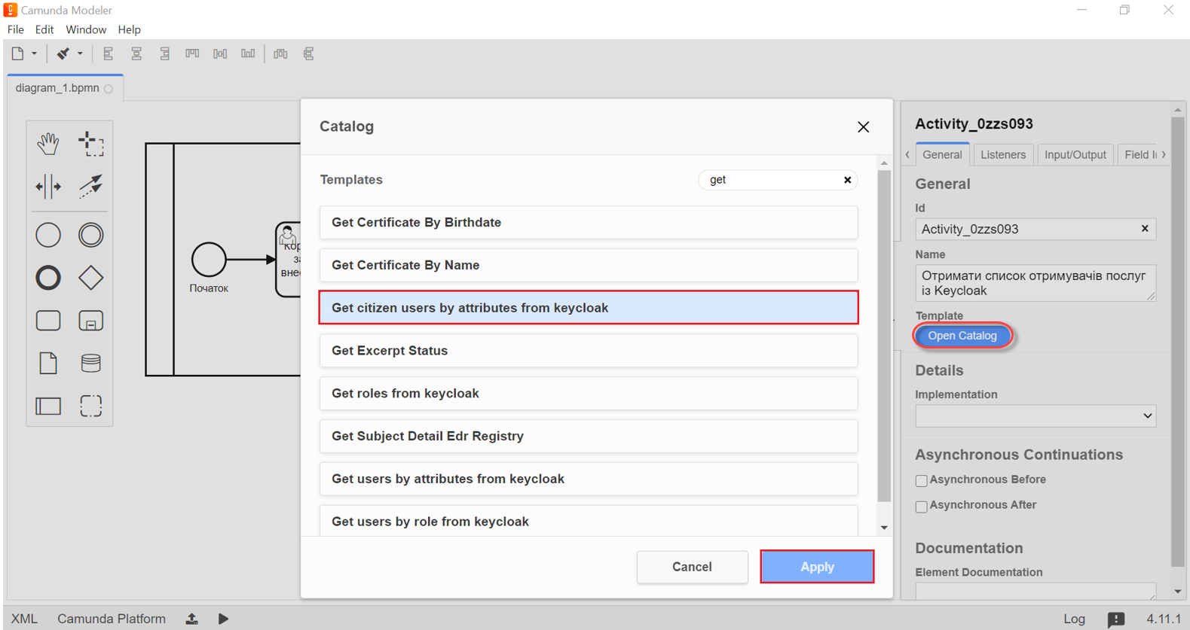Align selected elements center horizontally
1190x630 pixels.
coord(136,53)
